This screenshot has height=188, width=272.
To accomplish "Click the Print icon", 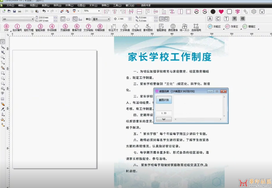I will [20, 11].
